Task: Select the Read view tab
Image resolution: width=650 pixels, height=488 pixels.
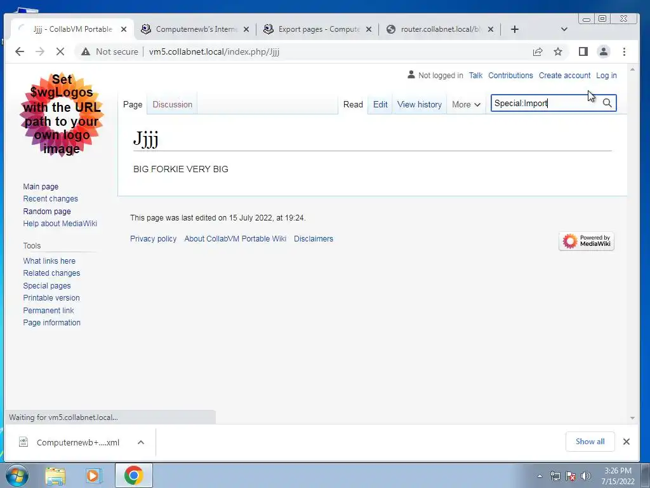Action: (353, 105)
